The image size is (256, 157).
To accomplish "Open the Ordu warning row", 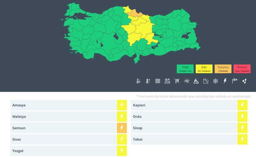I will 189,117.
